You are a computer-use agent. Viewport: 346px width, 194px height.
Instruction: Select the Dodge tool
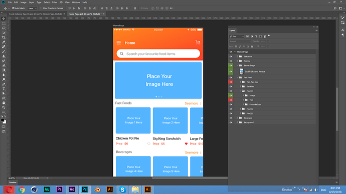[x=4, y=79]
